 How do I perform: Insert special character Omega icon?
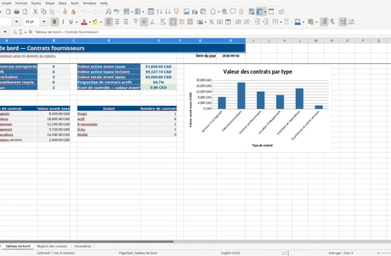(213, 12)
